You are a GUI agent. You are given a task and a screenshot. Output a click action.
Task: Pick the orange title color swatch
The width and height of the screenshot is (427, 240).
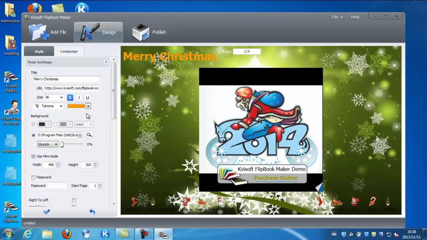tap(76, 106)
